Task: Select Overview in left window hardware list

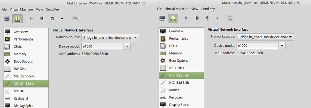Action: coord(26,32)
